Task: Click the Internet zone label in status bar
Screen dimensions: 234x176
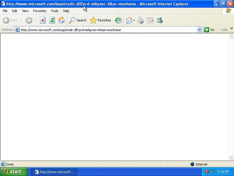Action: 202,164
